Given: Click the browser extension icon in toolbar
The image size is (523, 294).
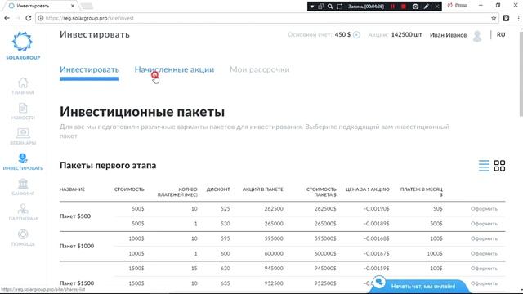Looking at the screenshot, I should click(x=506, y=18).
